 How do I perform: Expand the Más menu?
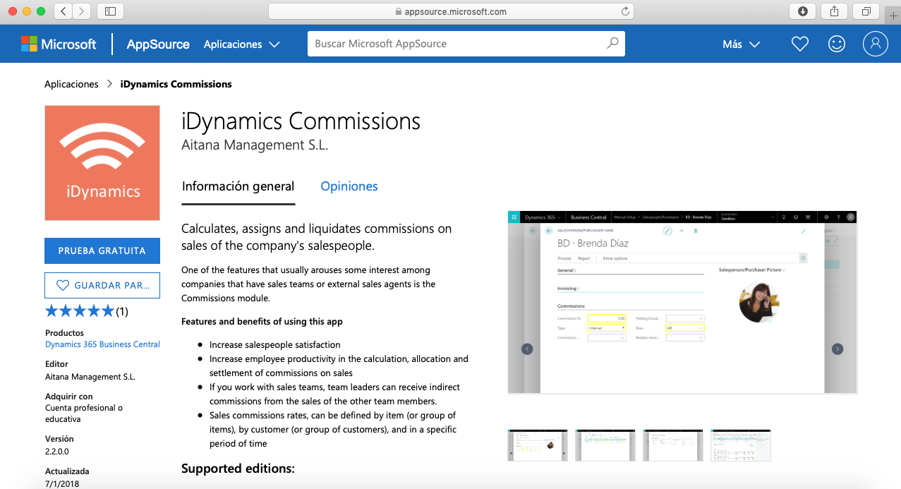tap(741, 44)
